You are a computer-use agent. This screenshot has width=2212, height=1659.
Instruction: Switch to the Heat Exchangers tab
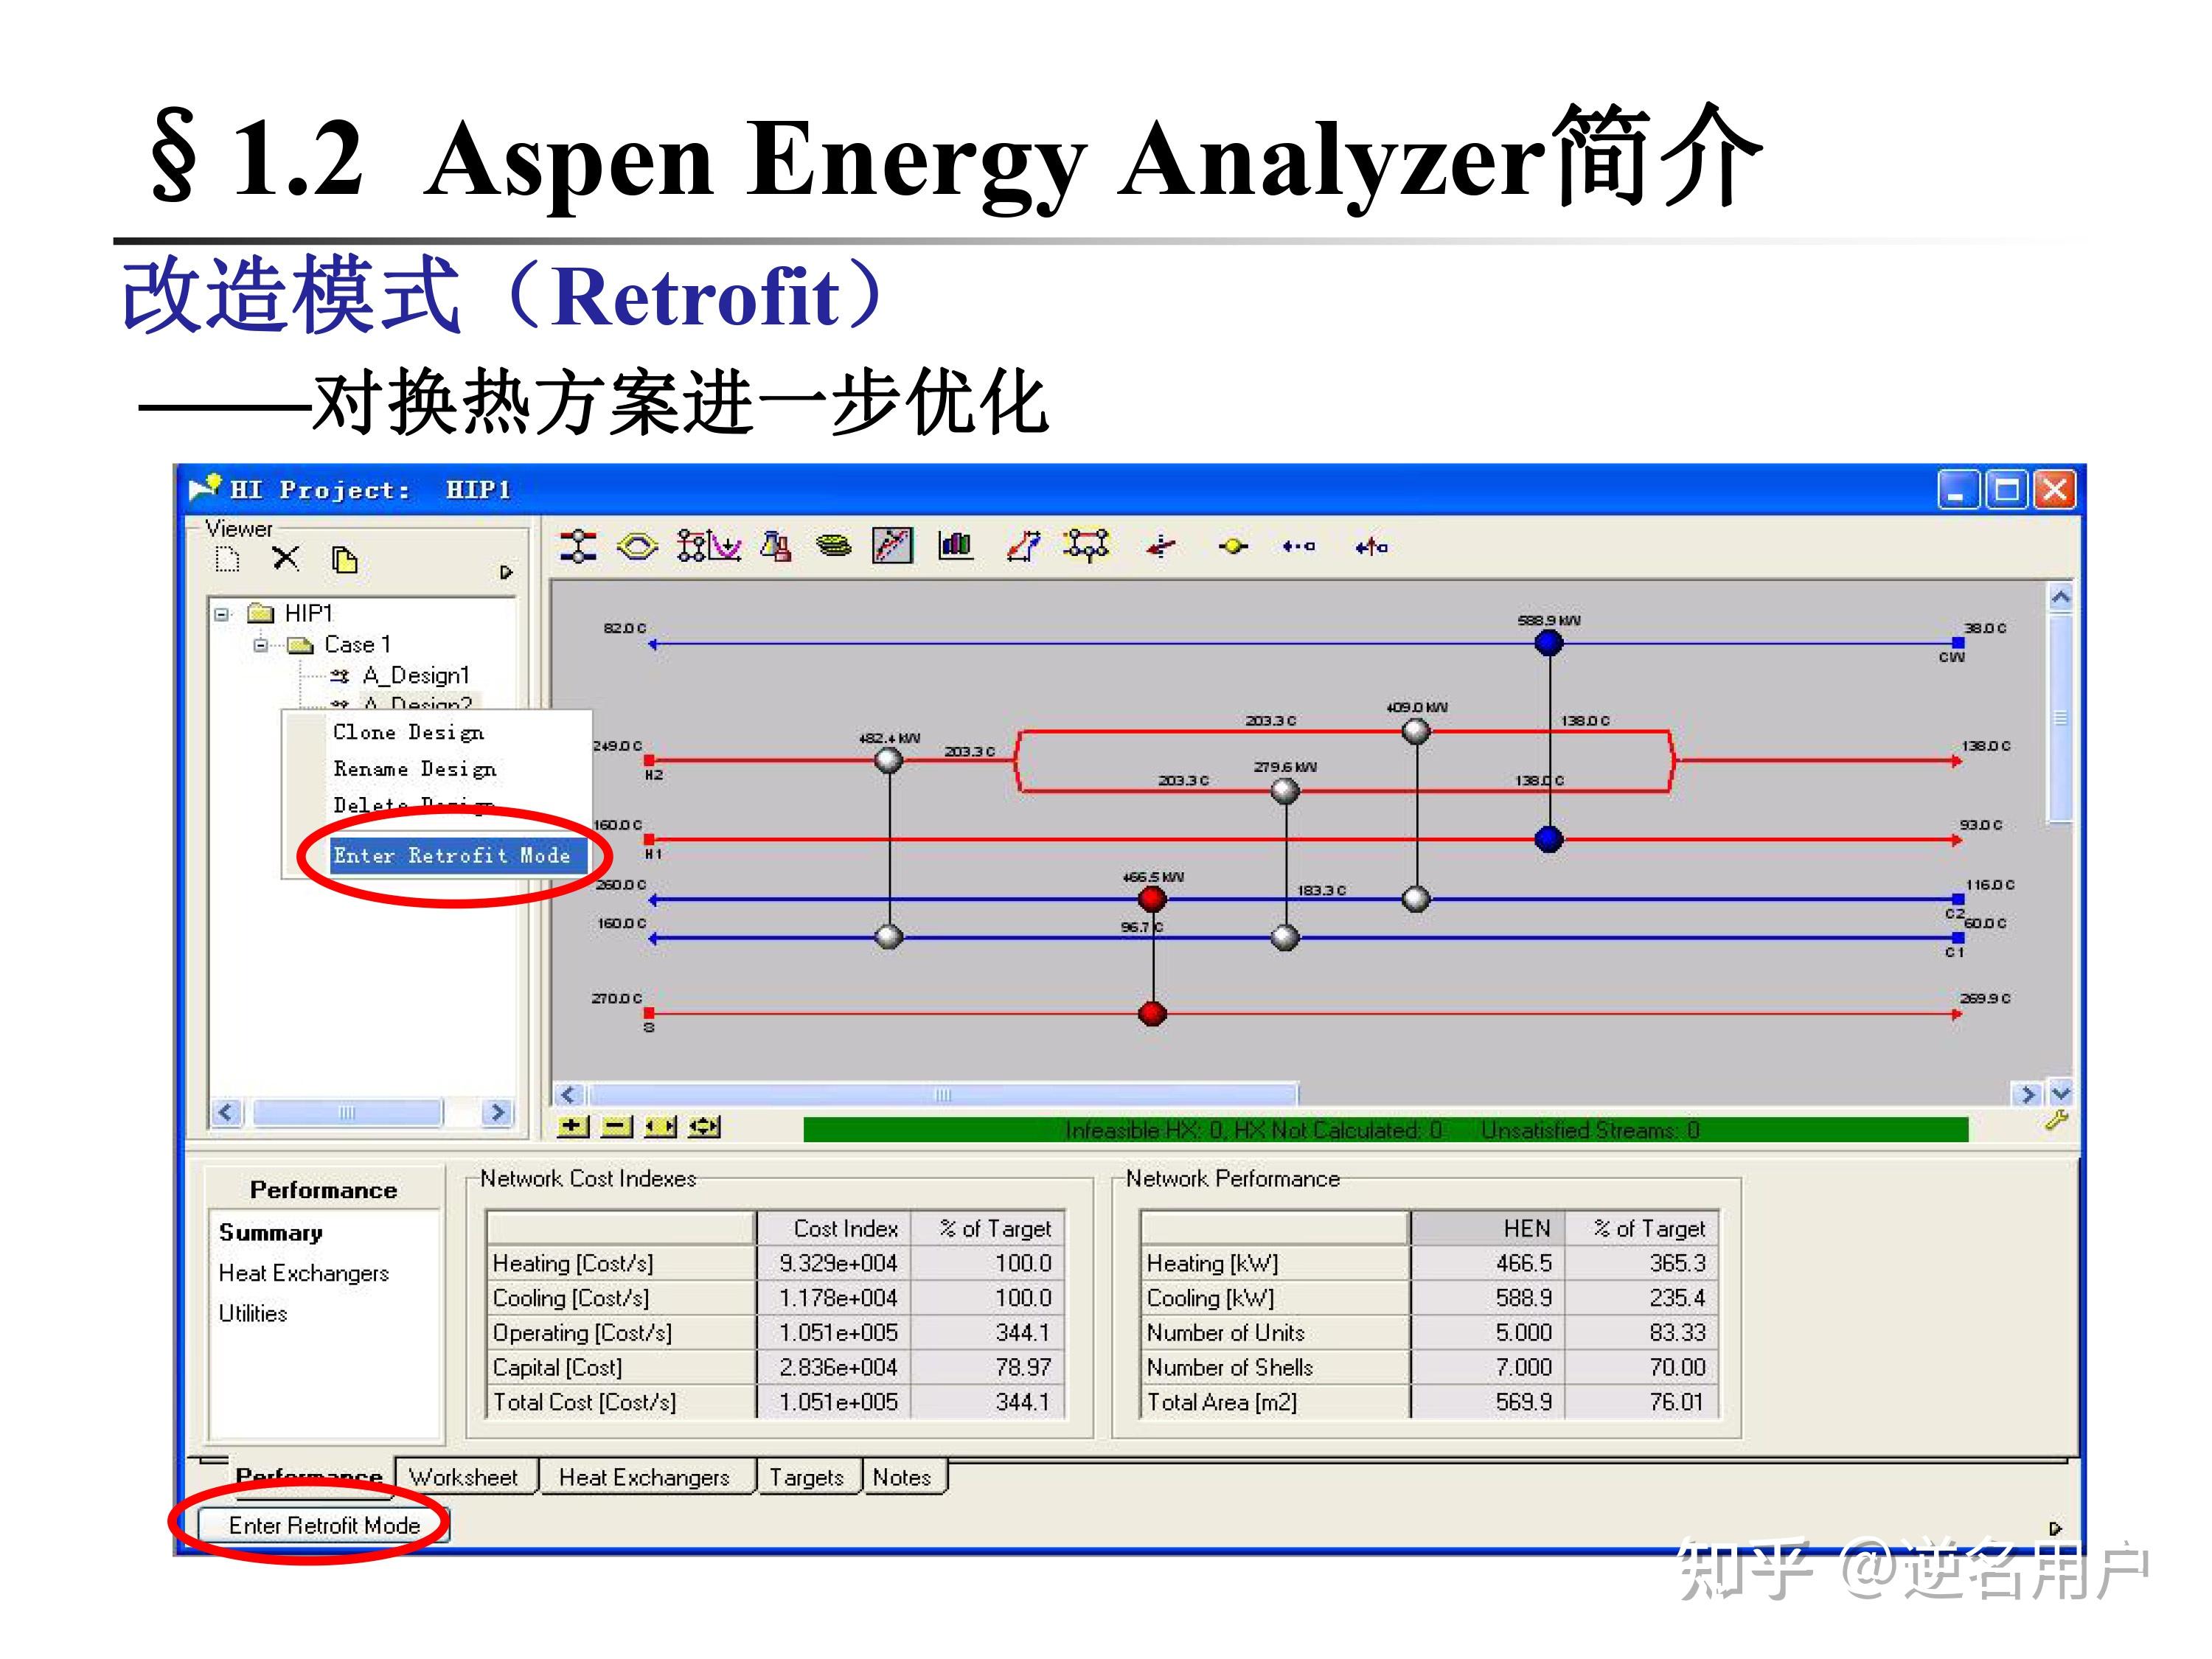click(645, 1477)
